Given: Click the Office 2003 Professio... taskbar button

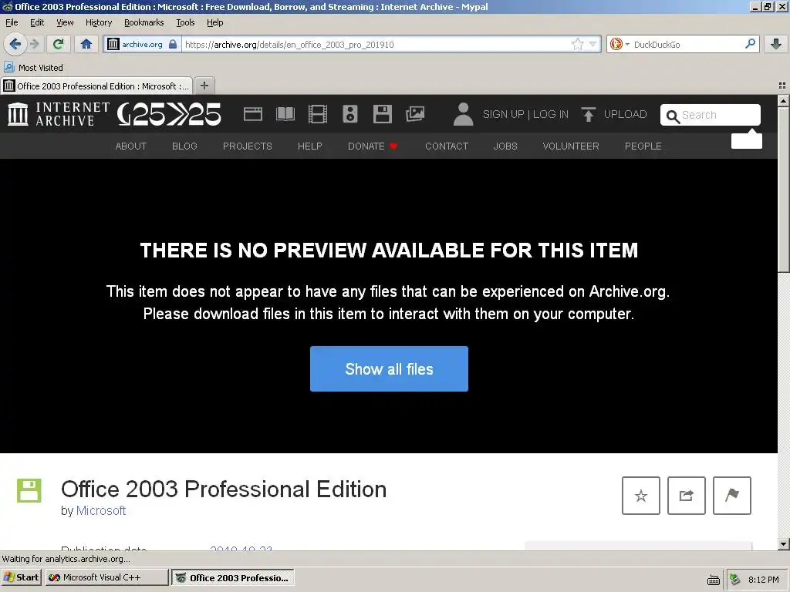Looking at the screenshot, I should [x=233, y=577].
